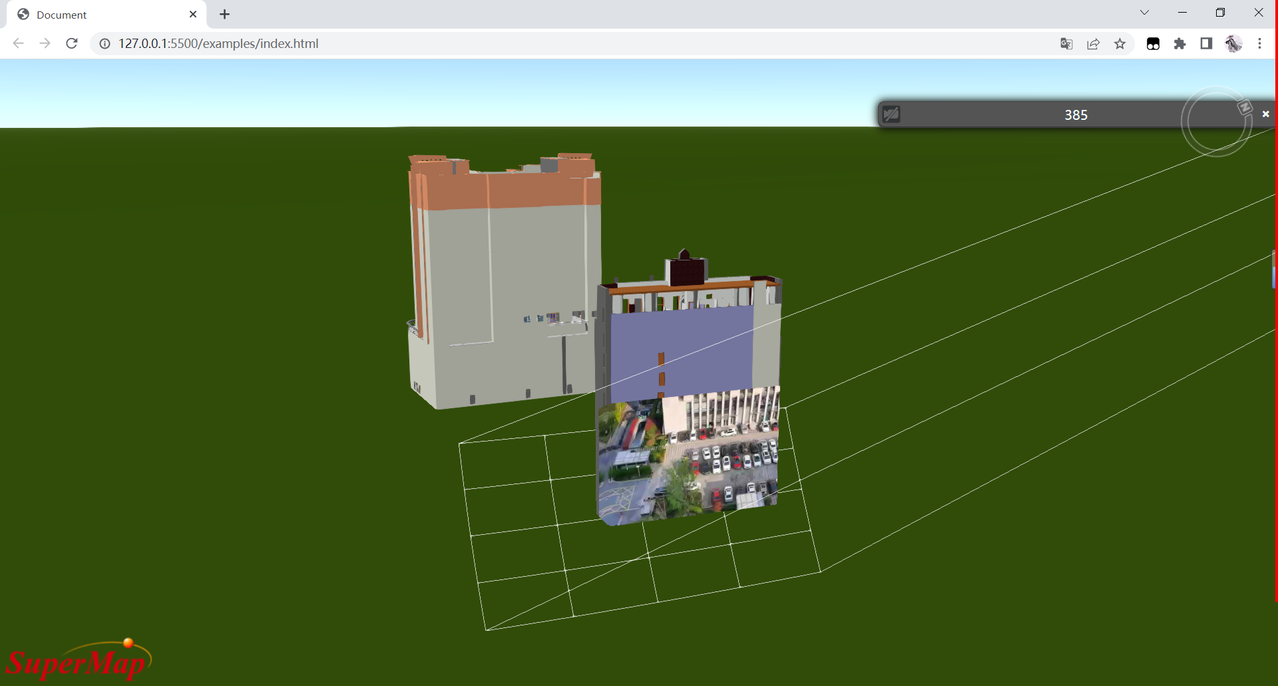Close the 385 info panel
Screen dimensions: 1278x686
[1265, 115]
